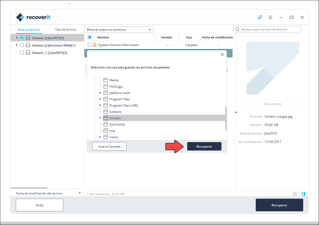Screen dimensions: 319x225
Task: Open the license key icon
Action: tap(260, 17)
